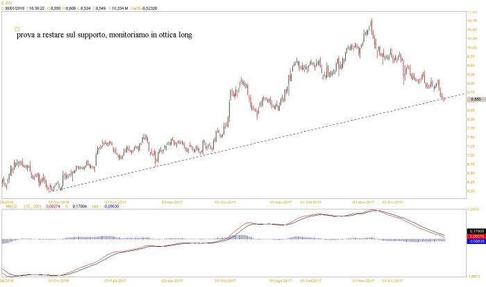Click the grey current price tag 8,550
486x287 pixels.
pos(476,99)
